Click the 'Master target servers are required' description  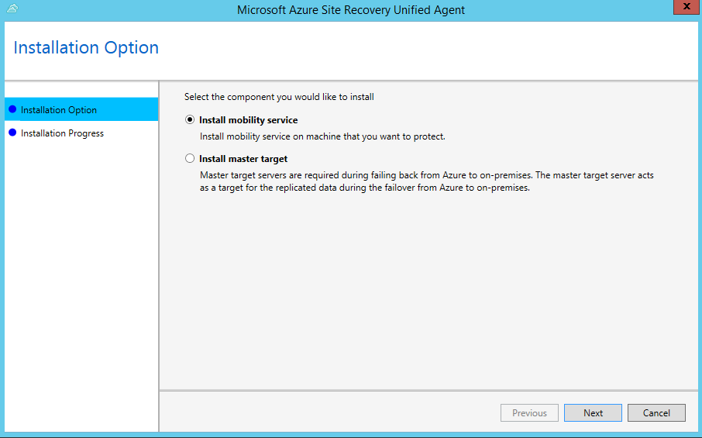coord(427,181)
